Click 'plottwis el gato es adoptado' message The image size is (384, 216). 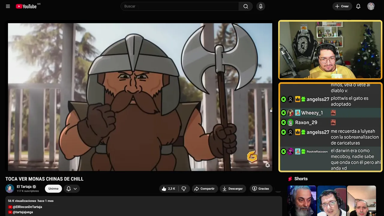coord(349,101)
